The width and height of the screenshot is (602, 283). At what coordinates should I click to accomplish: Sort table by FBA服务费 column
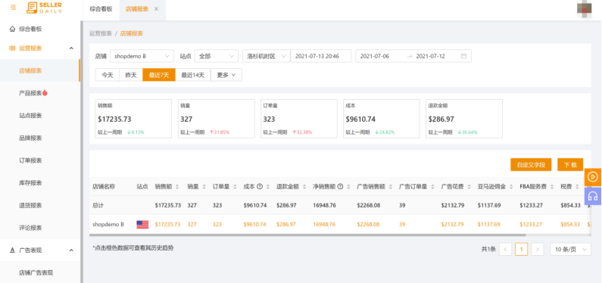(551, 187)
